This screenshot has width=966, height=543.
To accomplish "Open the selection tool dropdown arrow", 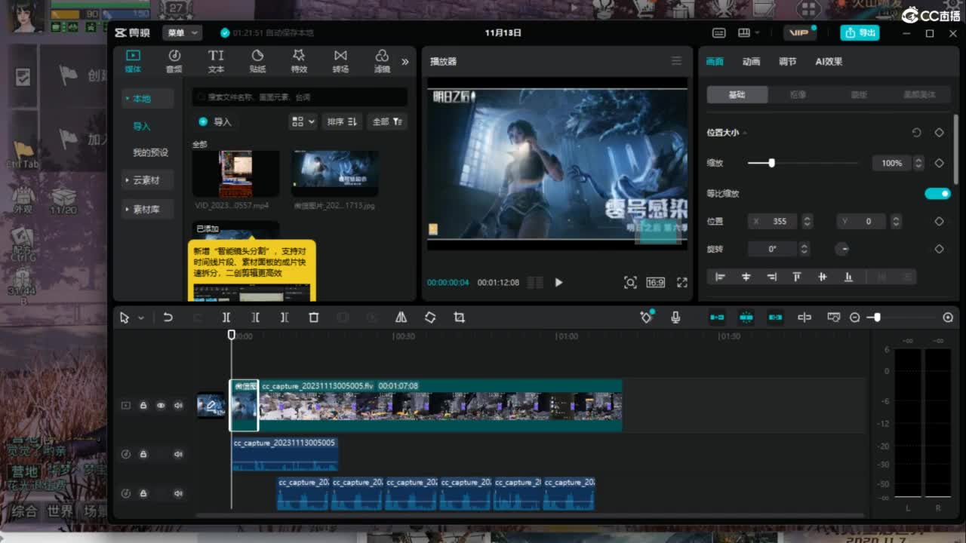I will coord(141,318).
